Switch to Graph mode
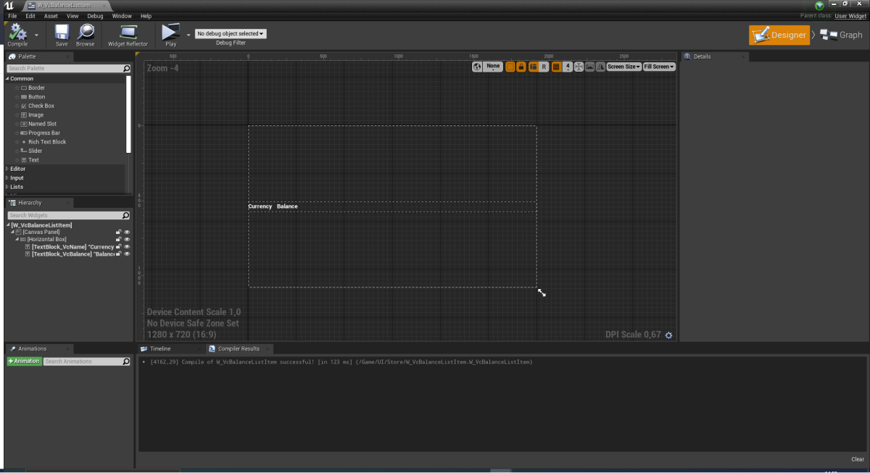Viewport: 870px width, 473px height. 842,35
